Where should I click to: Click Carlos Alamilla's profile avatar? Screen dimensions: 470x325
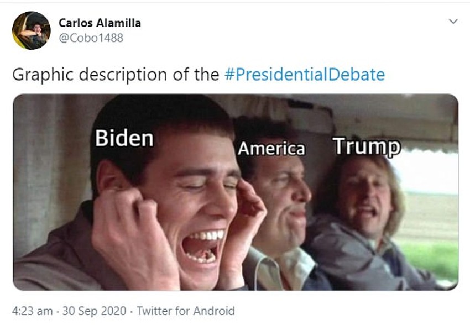click(32, 31)
